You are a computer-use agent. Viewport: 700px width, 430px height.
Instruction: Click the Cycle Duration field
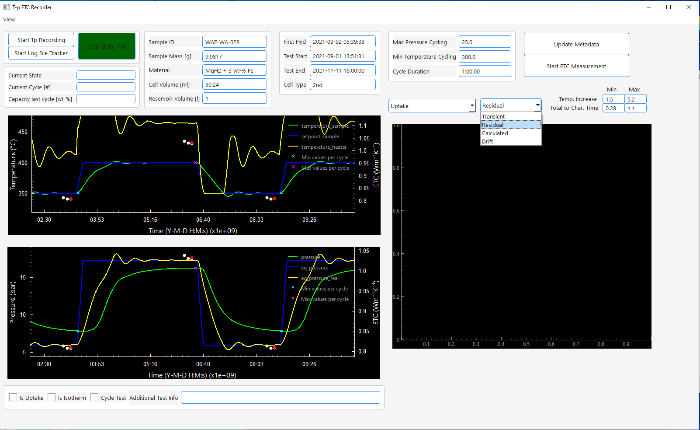[x=485, y=71]
